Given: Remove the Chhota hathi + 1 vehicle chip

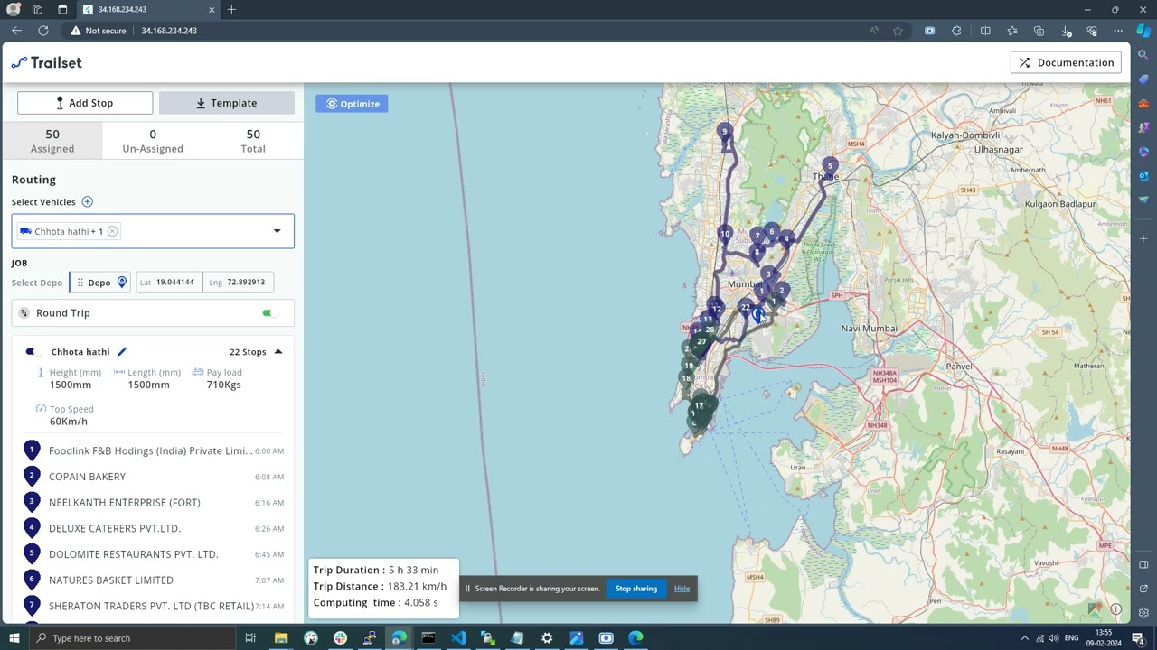Looking at the screenshot, I should coord(112,231).
